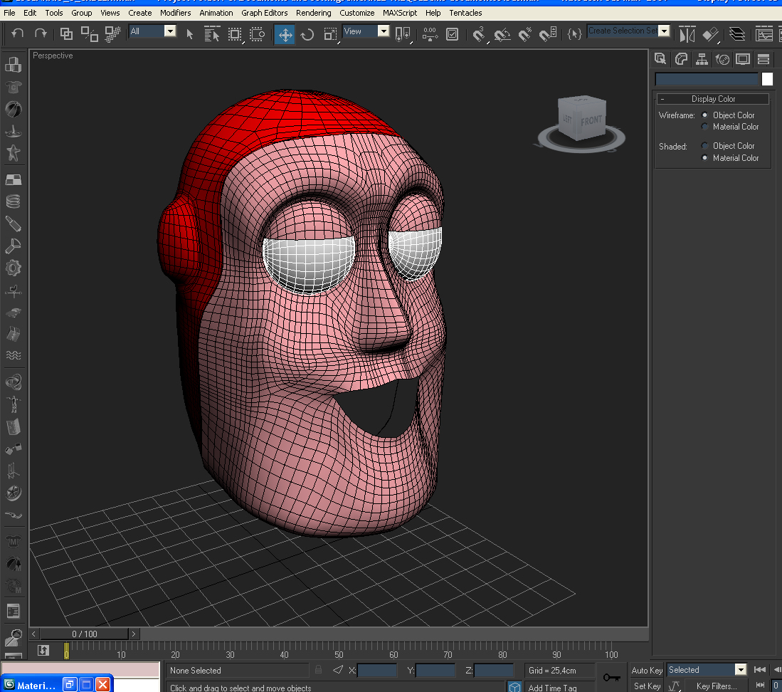Toggle the Angle Snap icon

pos(502,34)
